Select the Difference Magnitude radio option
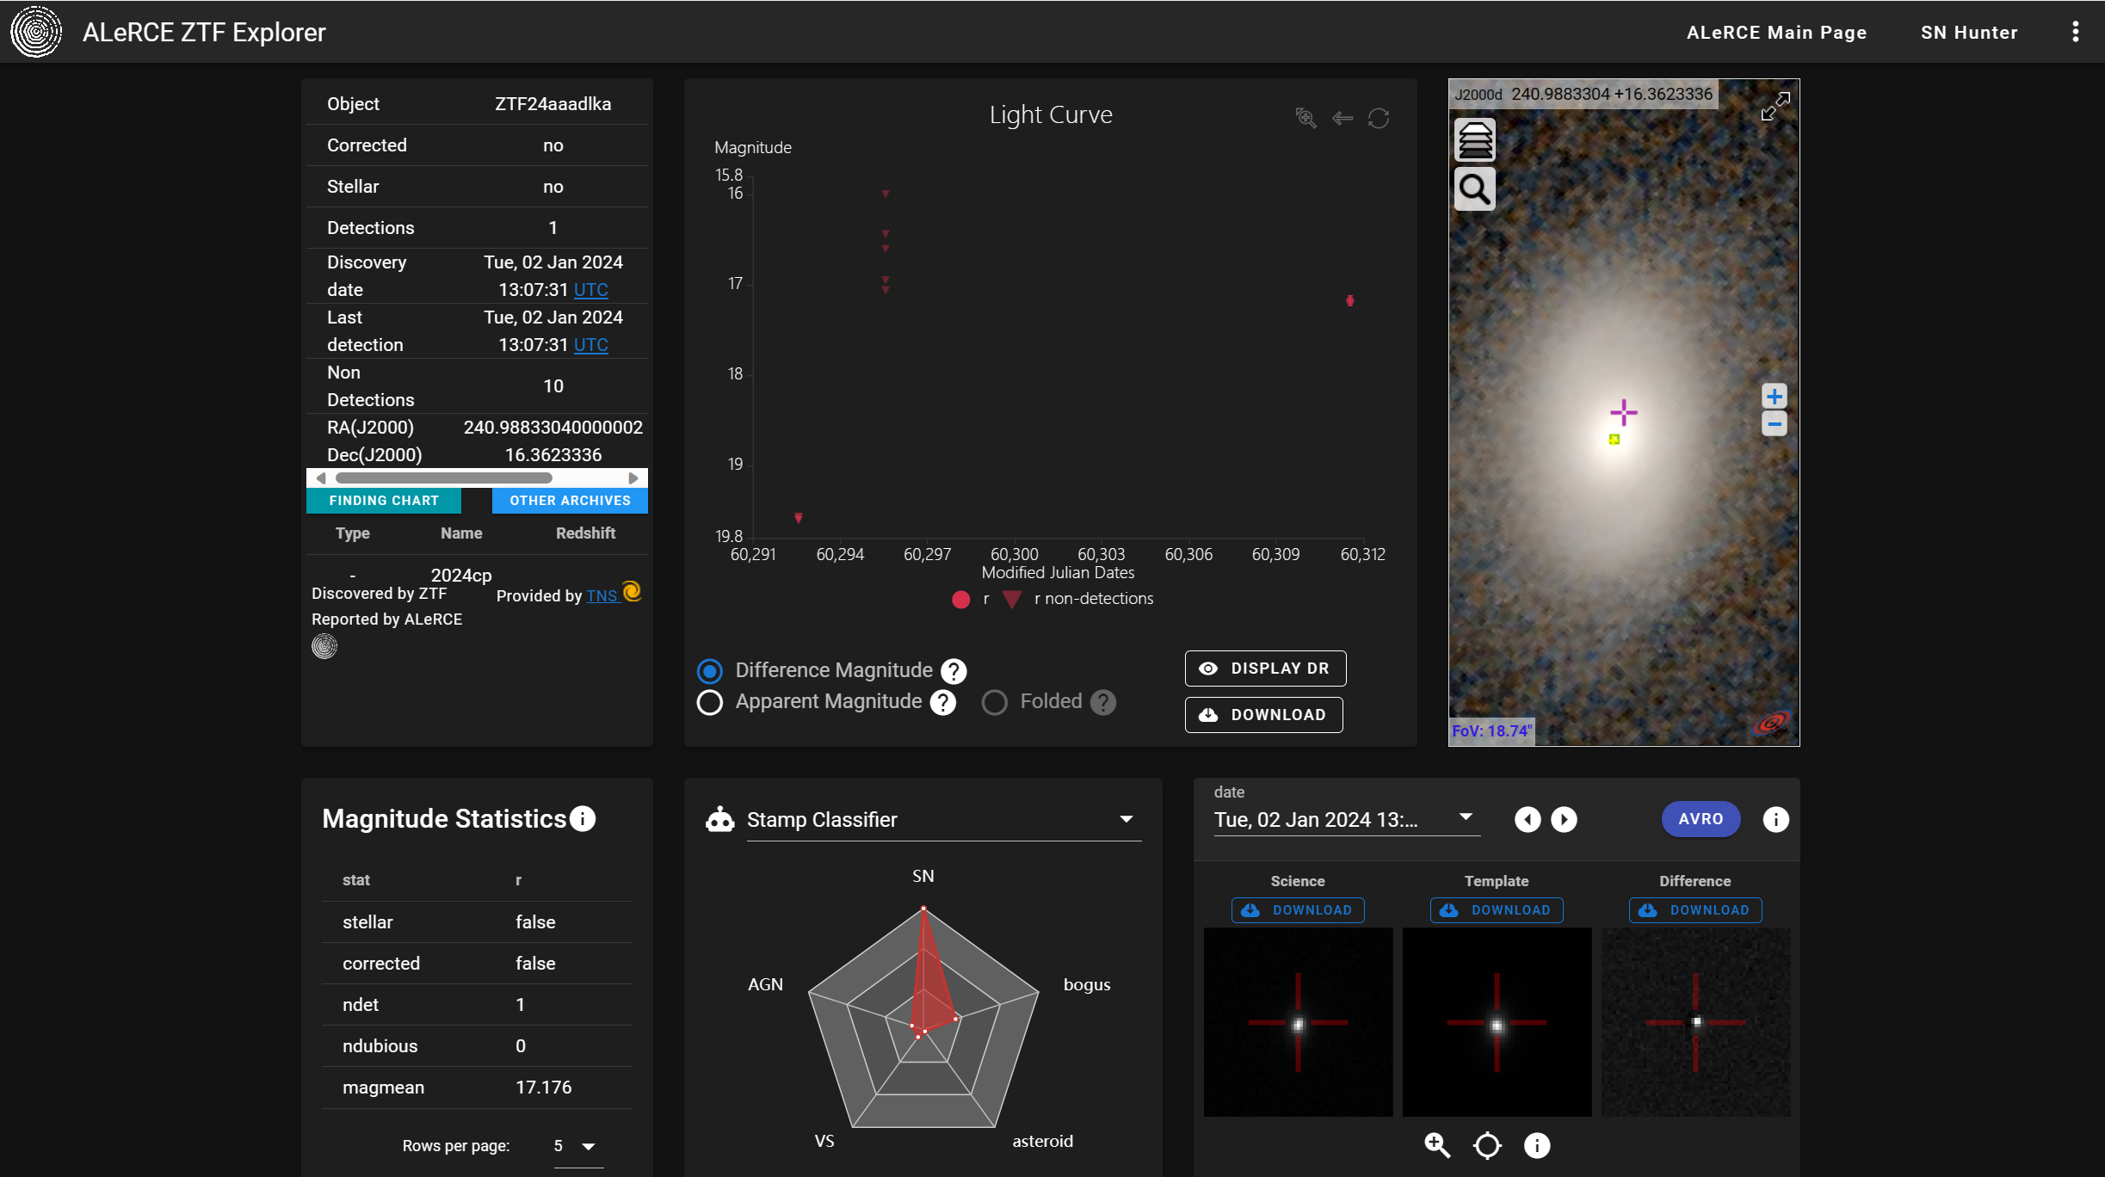This screenshot has height=1177, width=2105. click(710, 671)
